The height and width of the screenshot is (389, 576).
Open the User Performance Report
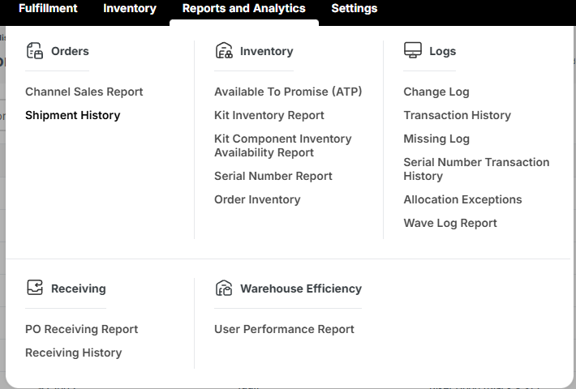[x=284, y=329]
